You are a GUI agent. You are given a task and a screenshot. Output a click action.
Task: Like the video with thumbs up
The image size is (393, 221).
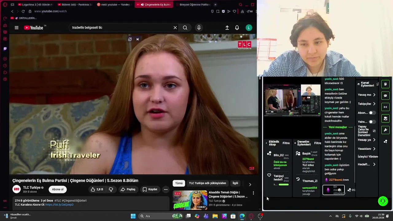[x=97, y=189]
